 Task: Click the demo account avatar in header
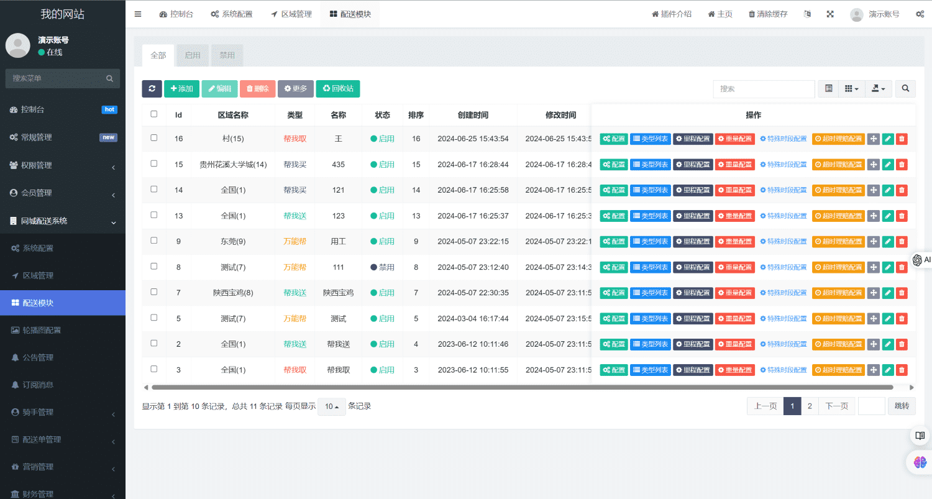pyautogui.click(x=857, y=14)
